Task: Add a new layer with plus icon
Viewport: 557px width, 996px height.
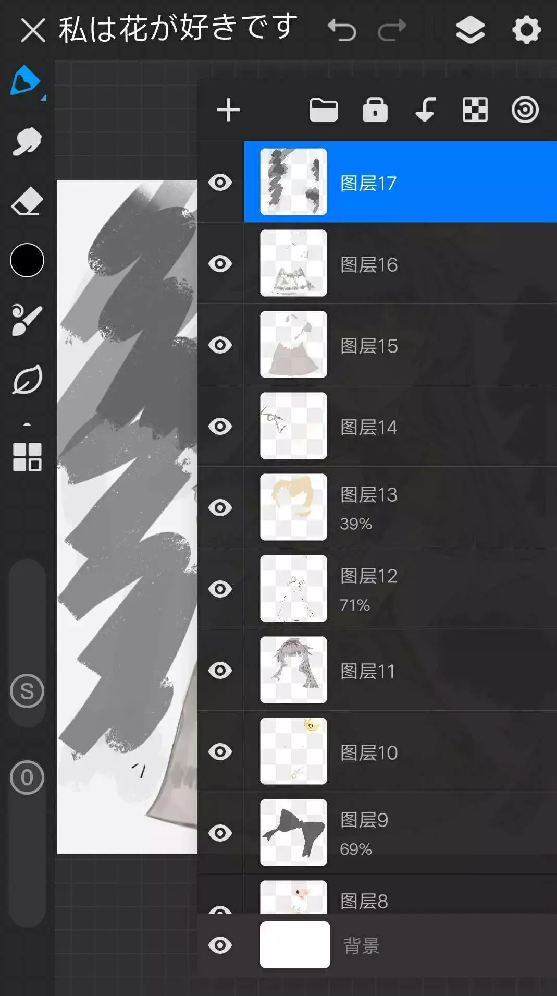Action: [x=228, y=110]
